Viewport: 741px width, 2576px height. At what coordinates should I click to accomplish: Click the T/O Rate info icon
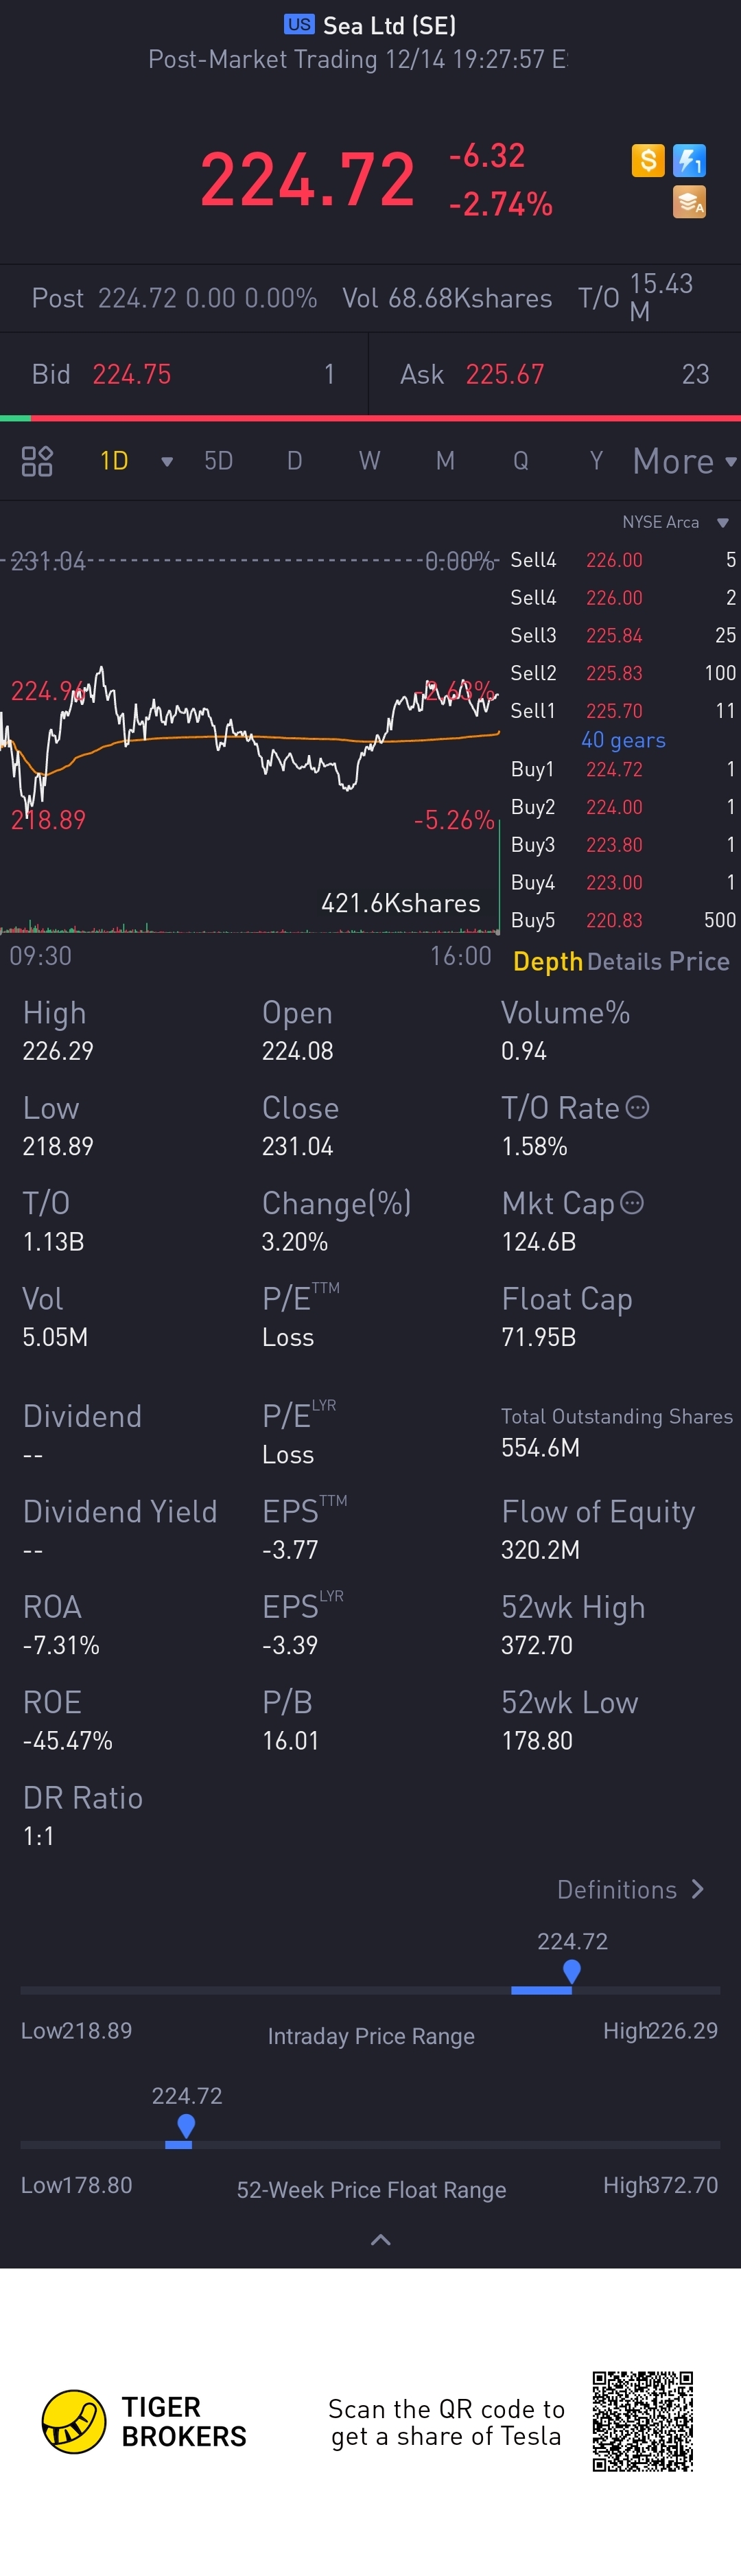(x=637, y=1107)
